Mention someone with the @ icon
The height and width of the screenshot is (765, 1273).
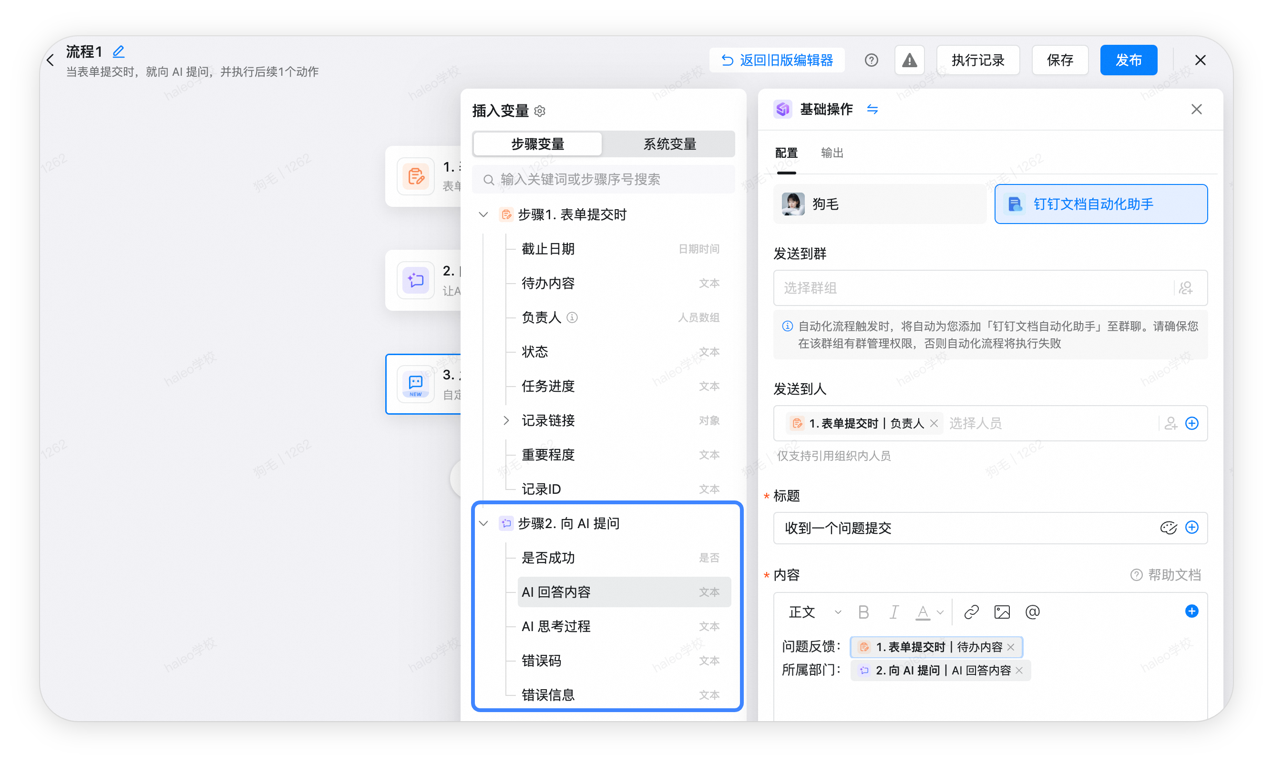tap(1032, 612)
